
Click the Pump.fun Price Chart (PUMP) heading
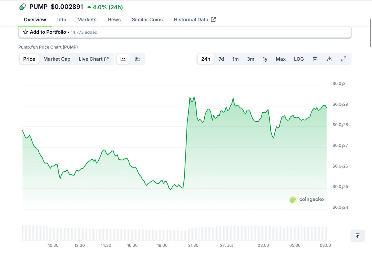[x=48, y=47]
